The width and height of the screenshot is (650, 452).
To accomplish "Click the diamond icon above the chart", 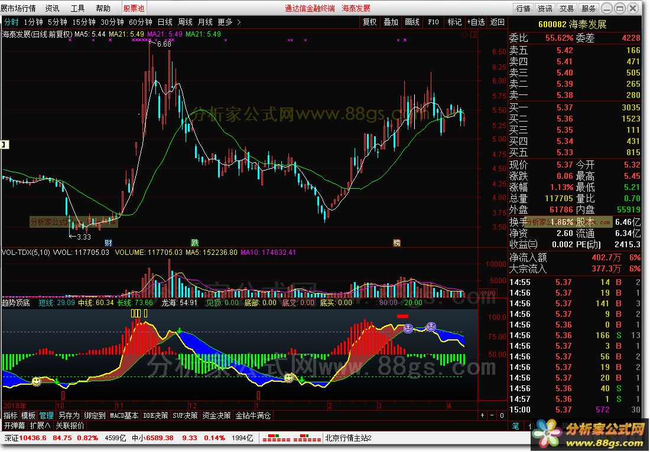I will [x=464, y=35].
